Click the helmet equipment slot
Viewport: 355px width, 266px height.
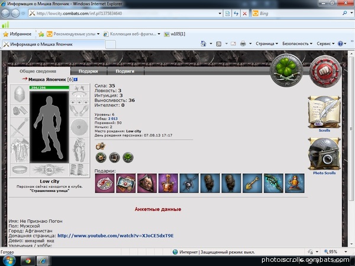20,94
